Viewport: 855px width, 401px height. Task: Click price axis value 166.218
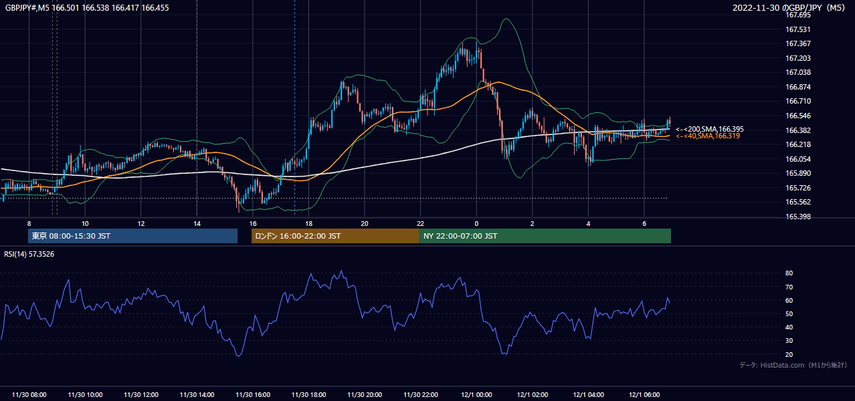click(x=797, y=144)
